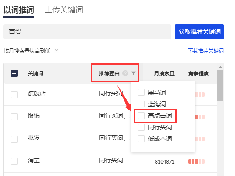
Task: Click the select-all minus checkbox in header
Action: pyautogui.click(x=14, y=73)
